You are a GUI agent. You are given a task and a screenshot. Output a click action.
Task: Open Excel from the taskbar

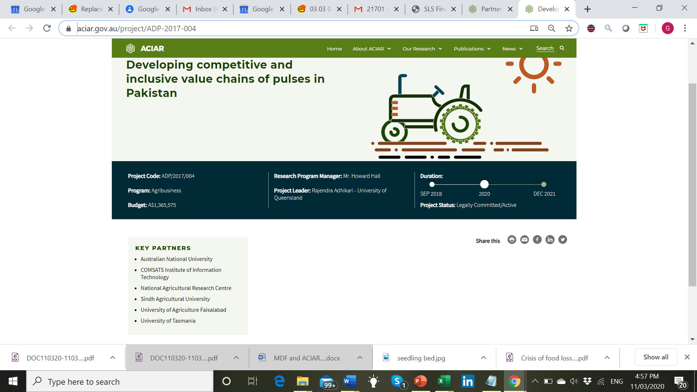[444, 381]
